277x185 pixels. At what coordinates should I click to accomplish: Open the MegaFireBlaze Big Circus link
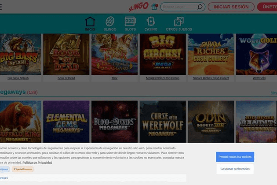pyautogui.click(x=163, y=78)
